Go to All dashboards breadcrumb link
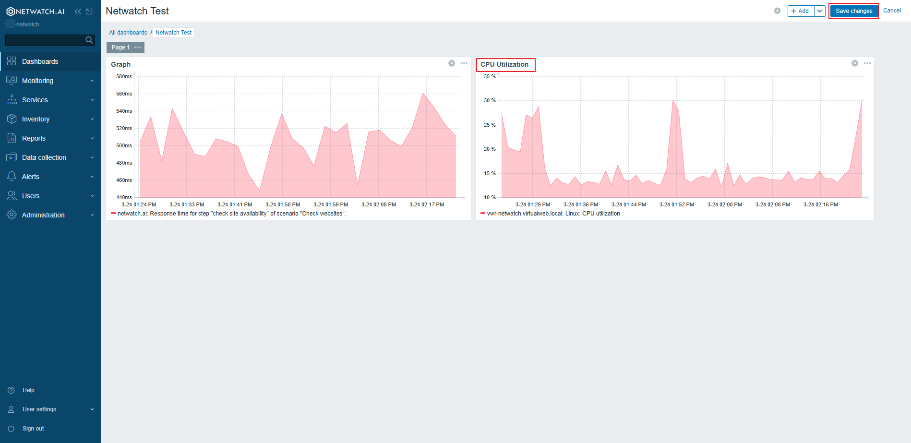 point(128,33)
